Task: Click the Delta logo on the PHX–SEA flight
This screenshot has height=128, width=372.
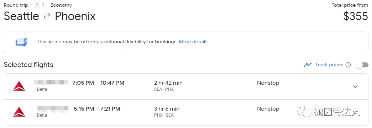Action: pos(19,112)
